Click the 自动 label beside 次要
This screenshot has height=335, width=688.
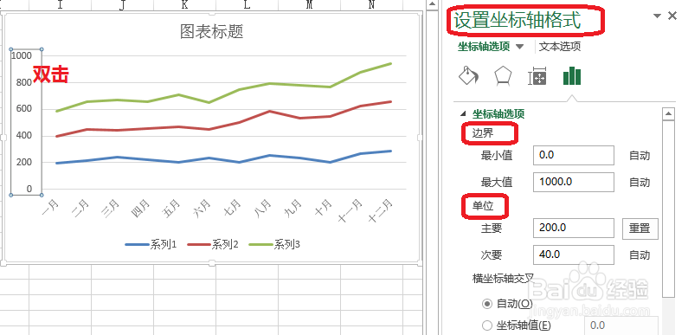tap(640, 255)
